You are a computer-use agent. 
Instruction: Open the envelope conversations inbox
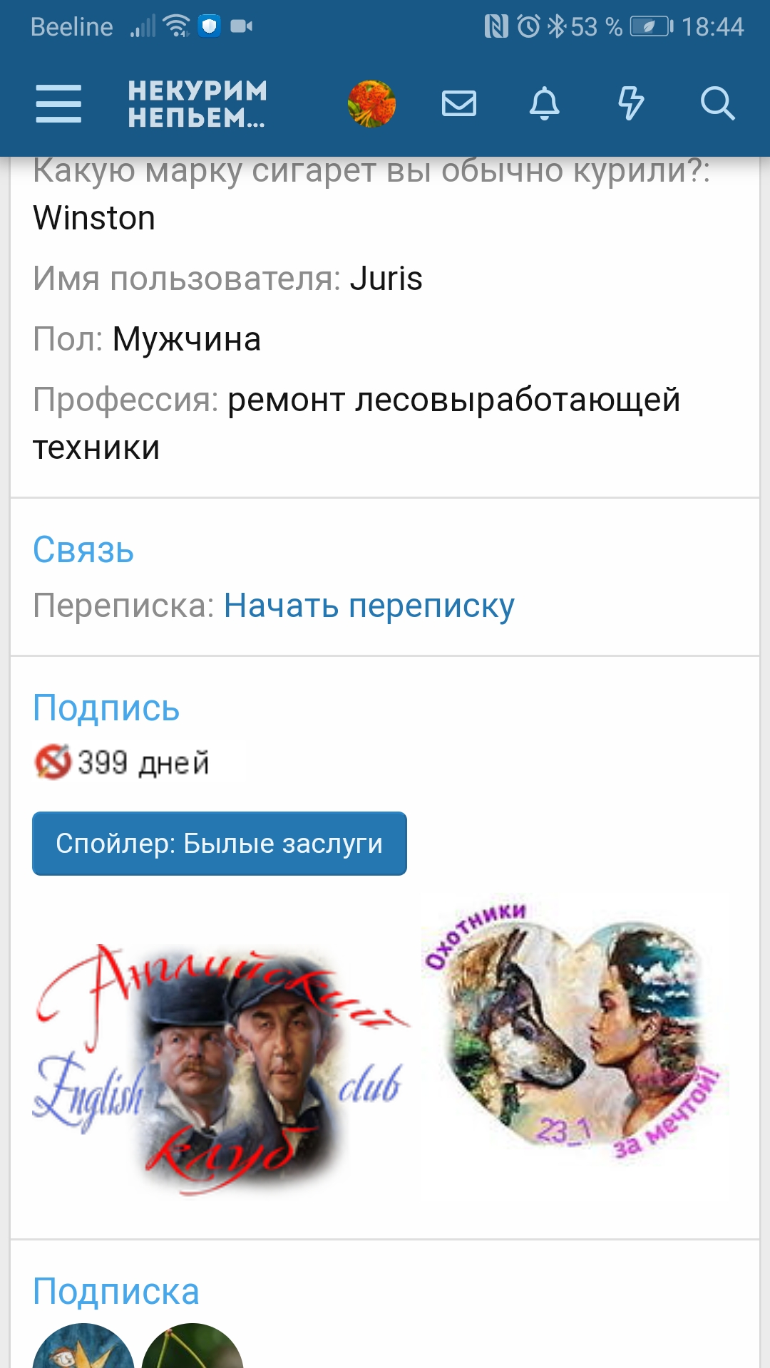click(x=459, y=104)
